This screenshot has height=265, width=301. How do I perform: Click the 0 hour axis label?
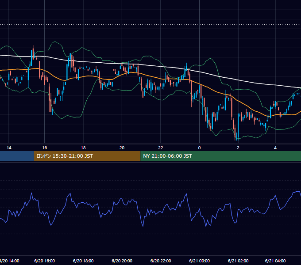click(x=200, y=148)
